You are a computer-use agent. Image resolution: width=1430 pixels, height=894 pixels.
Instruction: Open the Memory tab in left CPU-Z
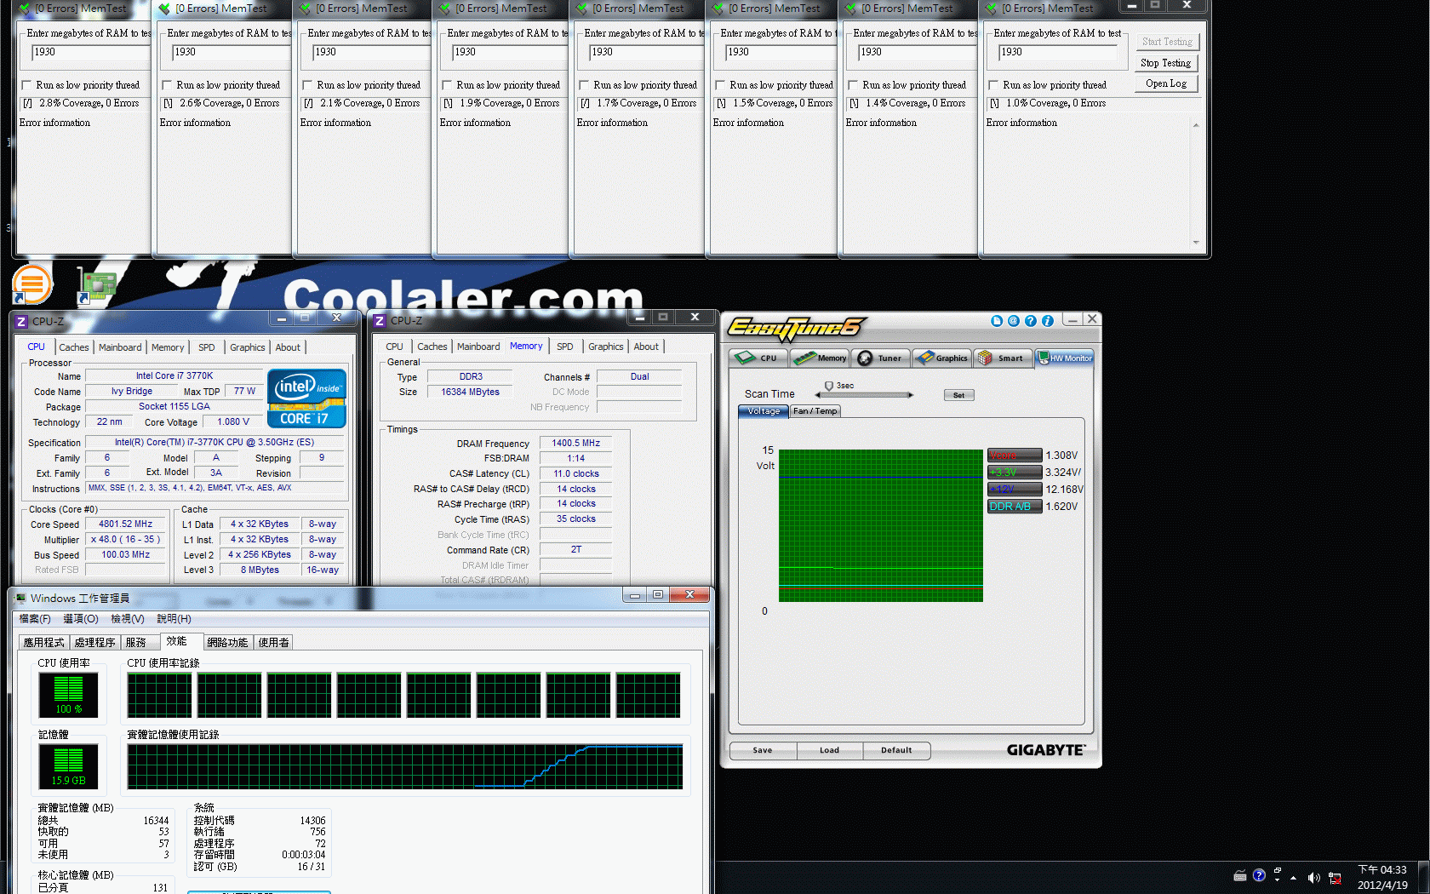pyautogui.click(x=168, y=347)
